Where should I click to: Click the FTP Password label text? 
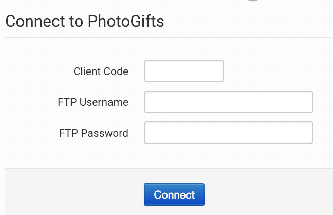[94, 133]
